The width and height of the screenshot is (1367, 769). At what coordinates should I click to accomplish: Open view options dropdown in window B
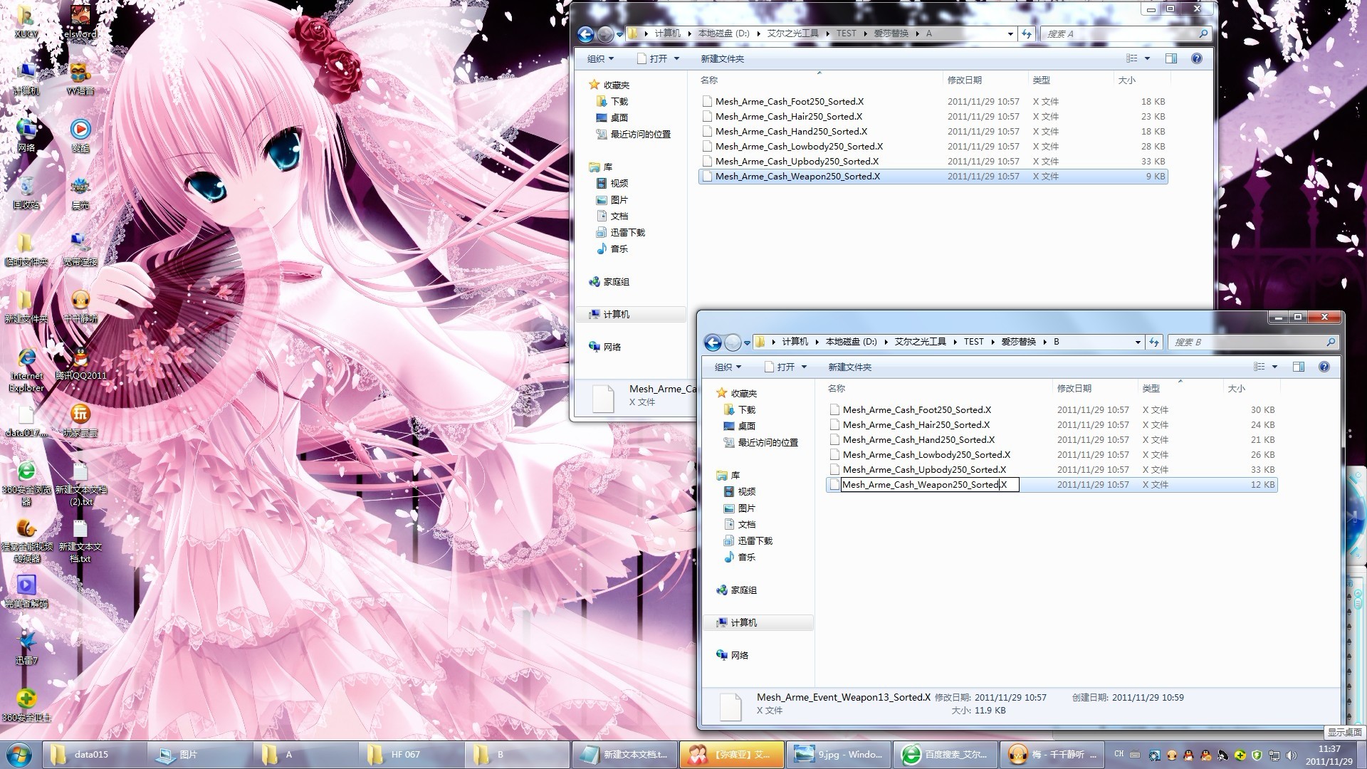(1274, 367)
